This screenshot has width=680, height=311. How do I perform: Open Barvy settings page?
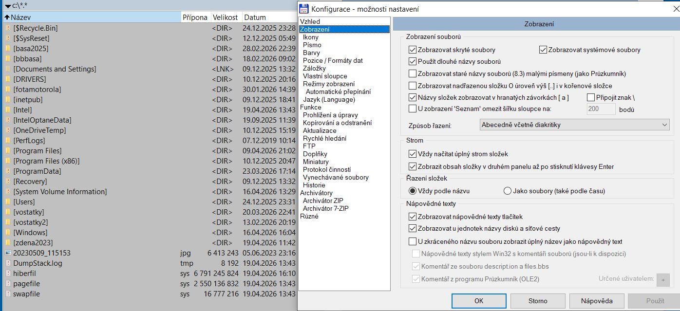click(x=311, y=53)
